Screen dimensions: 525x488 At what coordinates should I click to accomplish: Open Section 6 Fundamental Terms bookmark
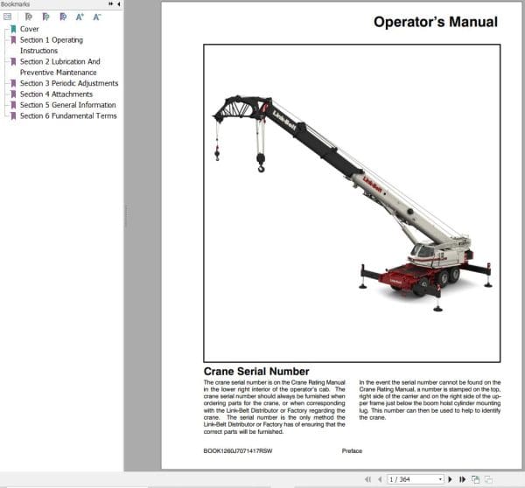(x=68, y=115)
